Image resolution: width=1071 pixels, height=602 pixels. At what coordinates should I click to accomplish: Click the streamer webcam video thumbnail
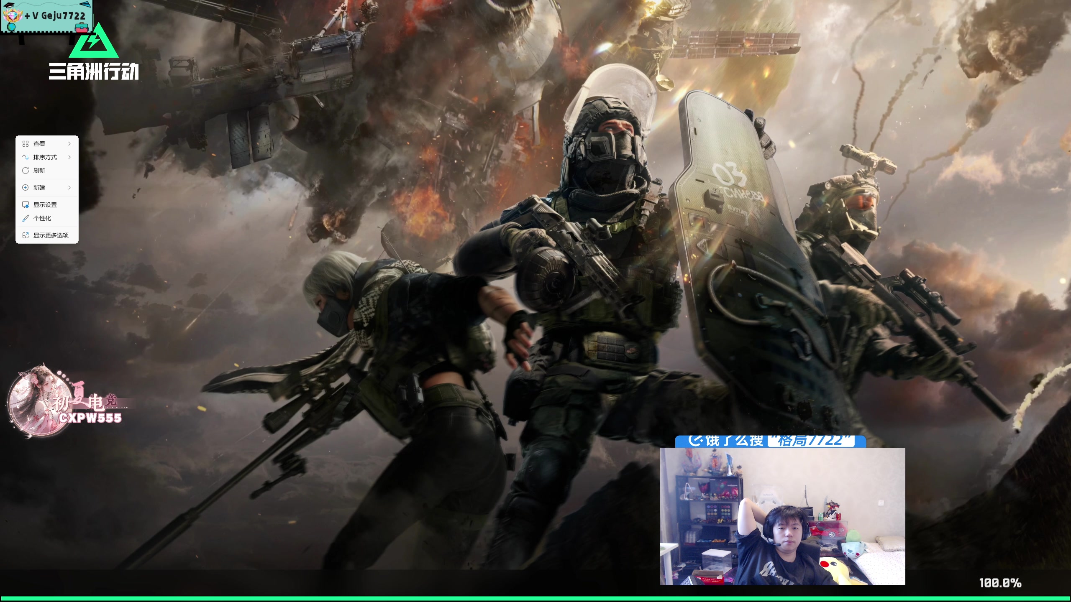pyautogui.click(x=782, y=516)
